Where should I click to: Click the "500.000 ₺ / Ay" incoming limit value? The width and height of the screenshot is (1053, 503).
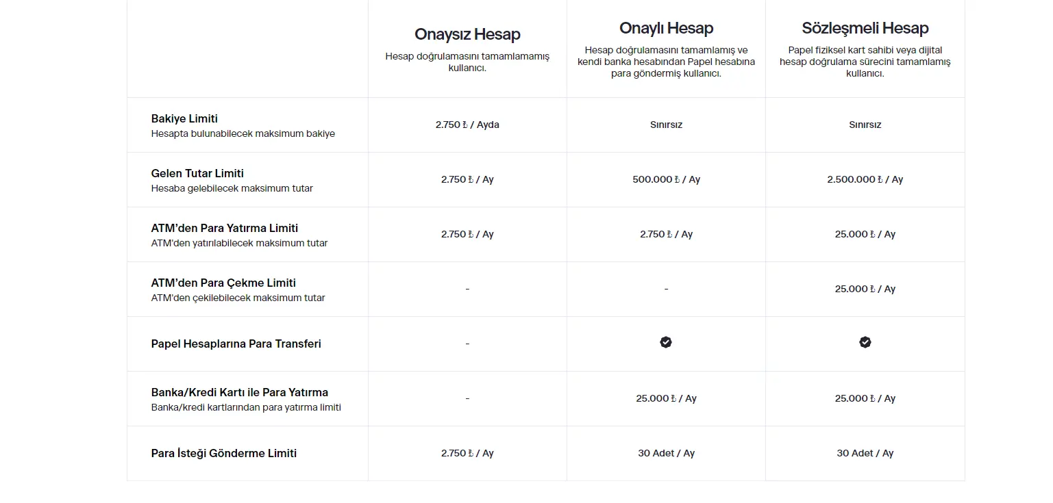point(666,179)
